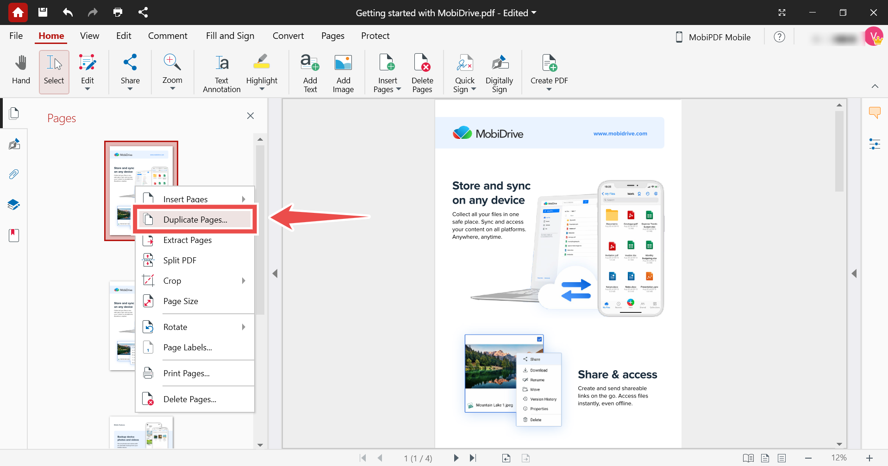Zoom in with the plus button
Viewport: 888px width, 466px height.
click(x=869, y=458)
